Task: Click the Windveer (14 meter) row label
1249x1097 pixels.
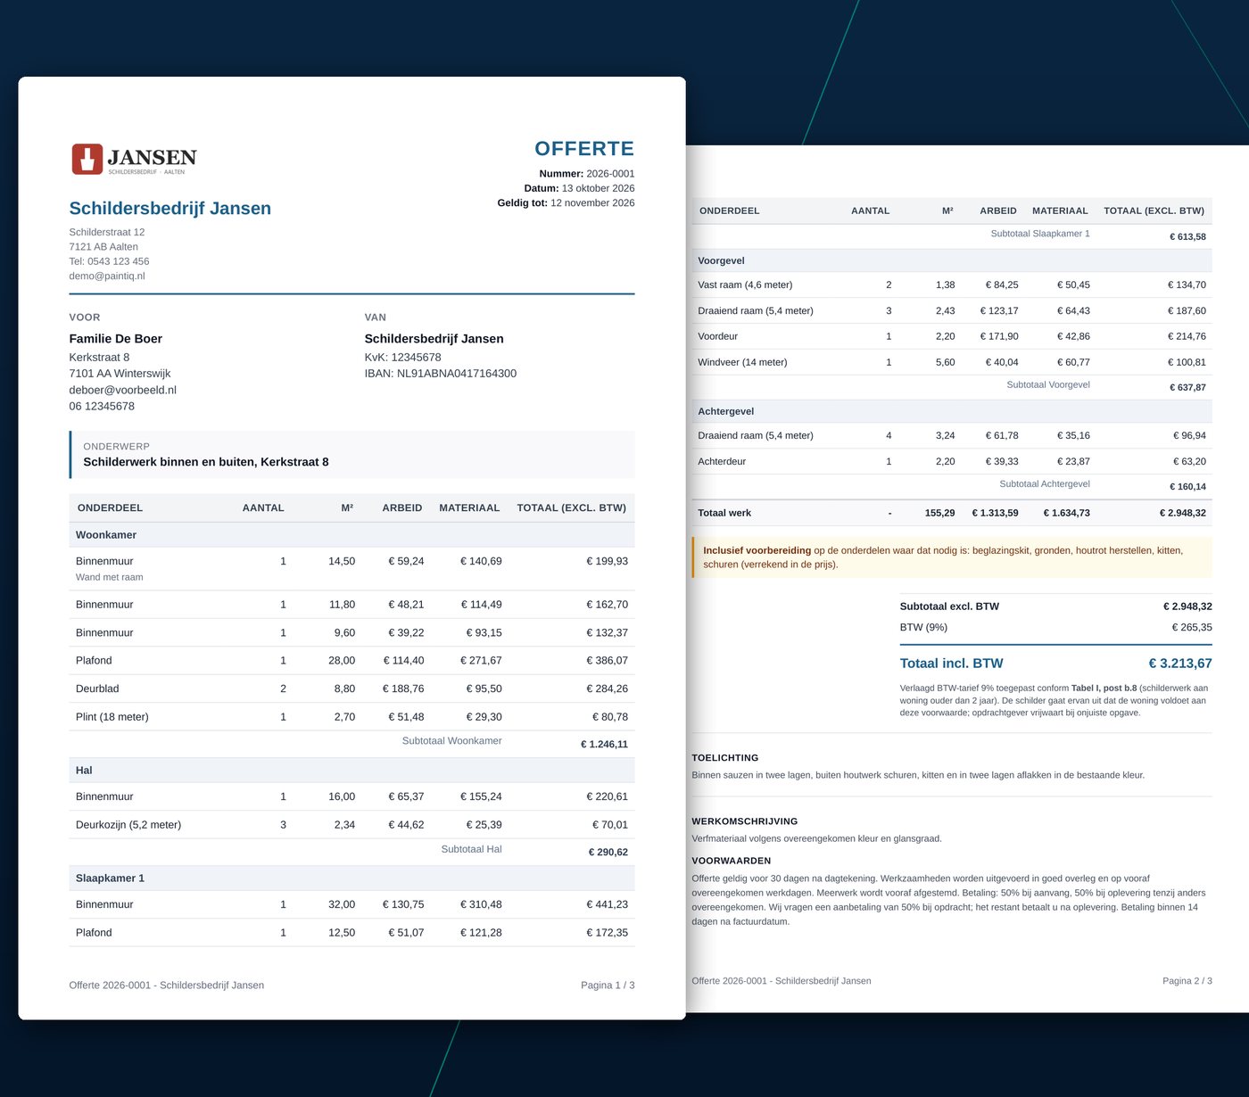Action: click(742, 362)
